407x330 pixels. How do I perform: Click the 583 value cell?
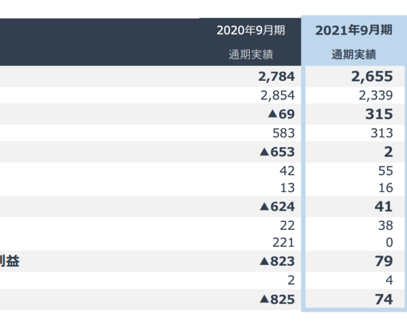(x=283, y=133)
